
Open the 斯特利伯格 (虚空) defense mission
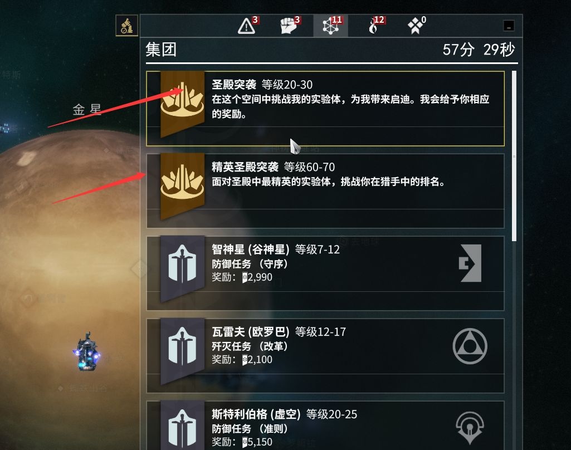pyautogui.click(x=325, y=425)
